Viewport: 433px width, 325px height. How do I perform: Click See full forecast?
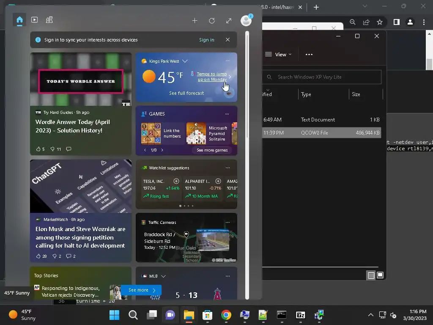[186, 93]
